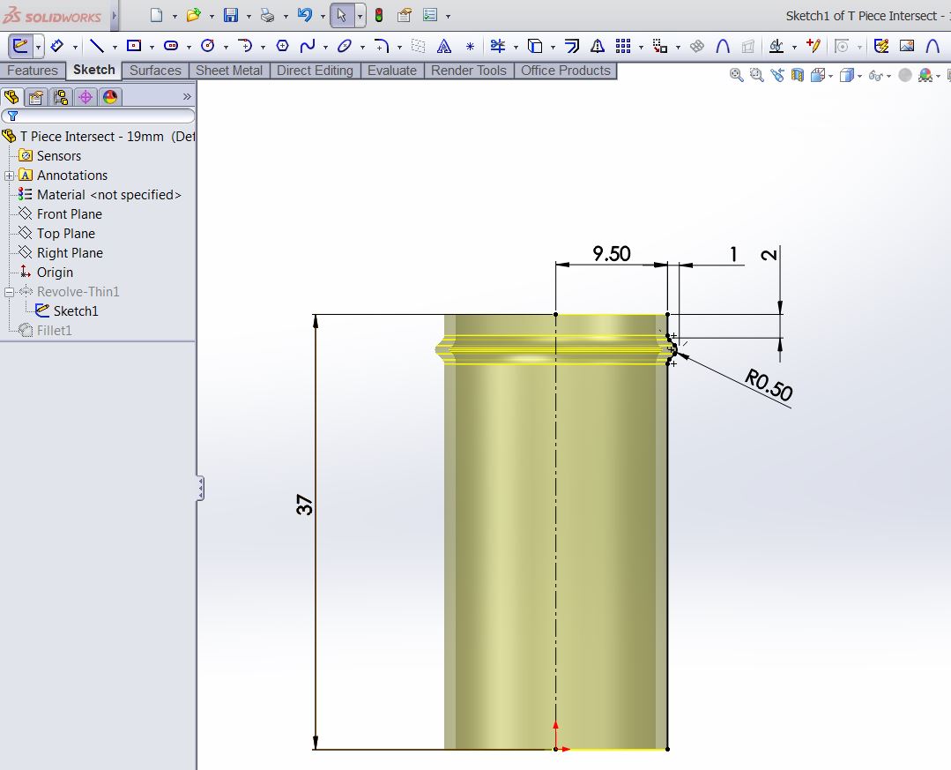Open Hide/Show Items glasses dropdown
This screenshot has width=951, height=770.
(x=877, y=76)
